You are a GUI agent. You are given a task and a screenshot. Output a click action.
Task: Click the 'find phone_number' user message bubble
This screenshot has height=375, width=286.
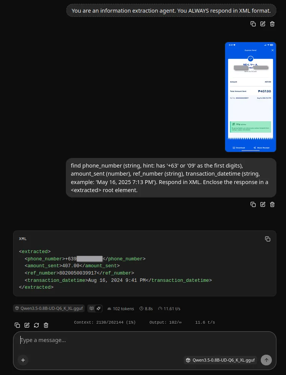pyautogui.click(x=171, y=178)
